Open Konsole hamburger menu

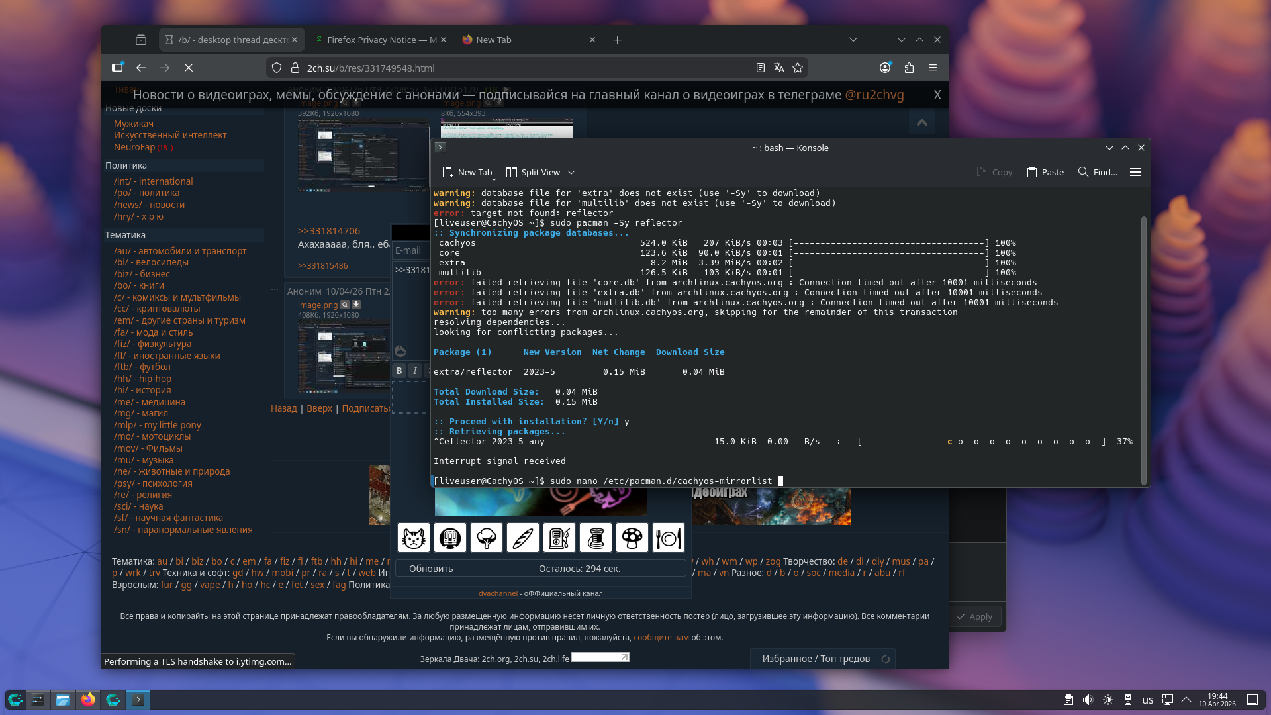[x=1135, y=172]
